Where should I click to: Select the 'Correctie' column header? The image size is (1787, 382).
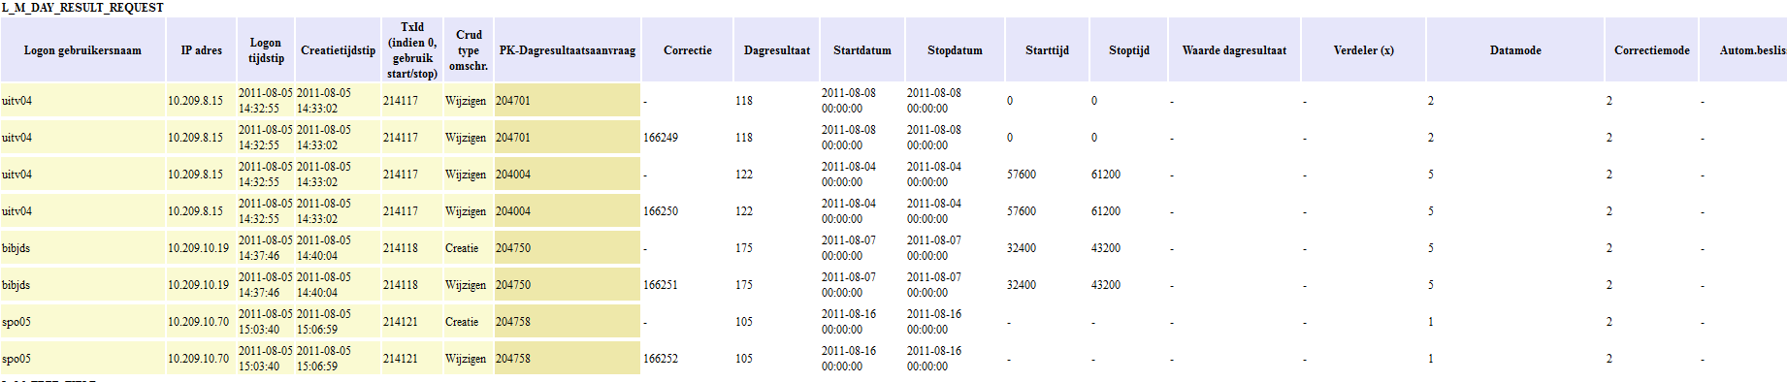[x=688, y=50]
